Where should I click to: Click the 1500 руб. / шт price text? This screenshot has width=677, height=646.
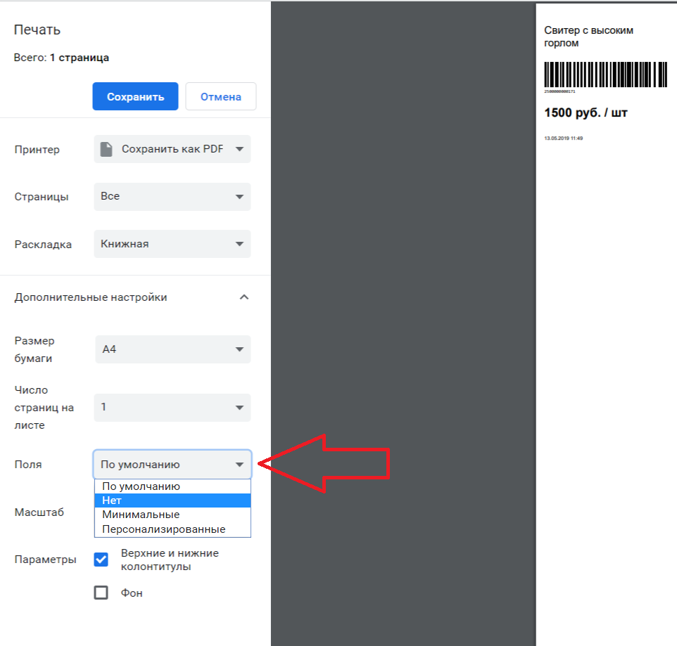(586, 112)
